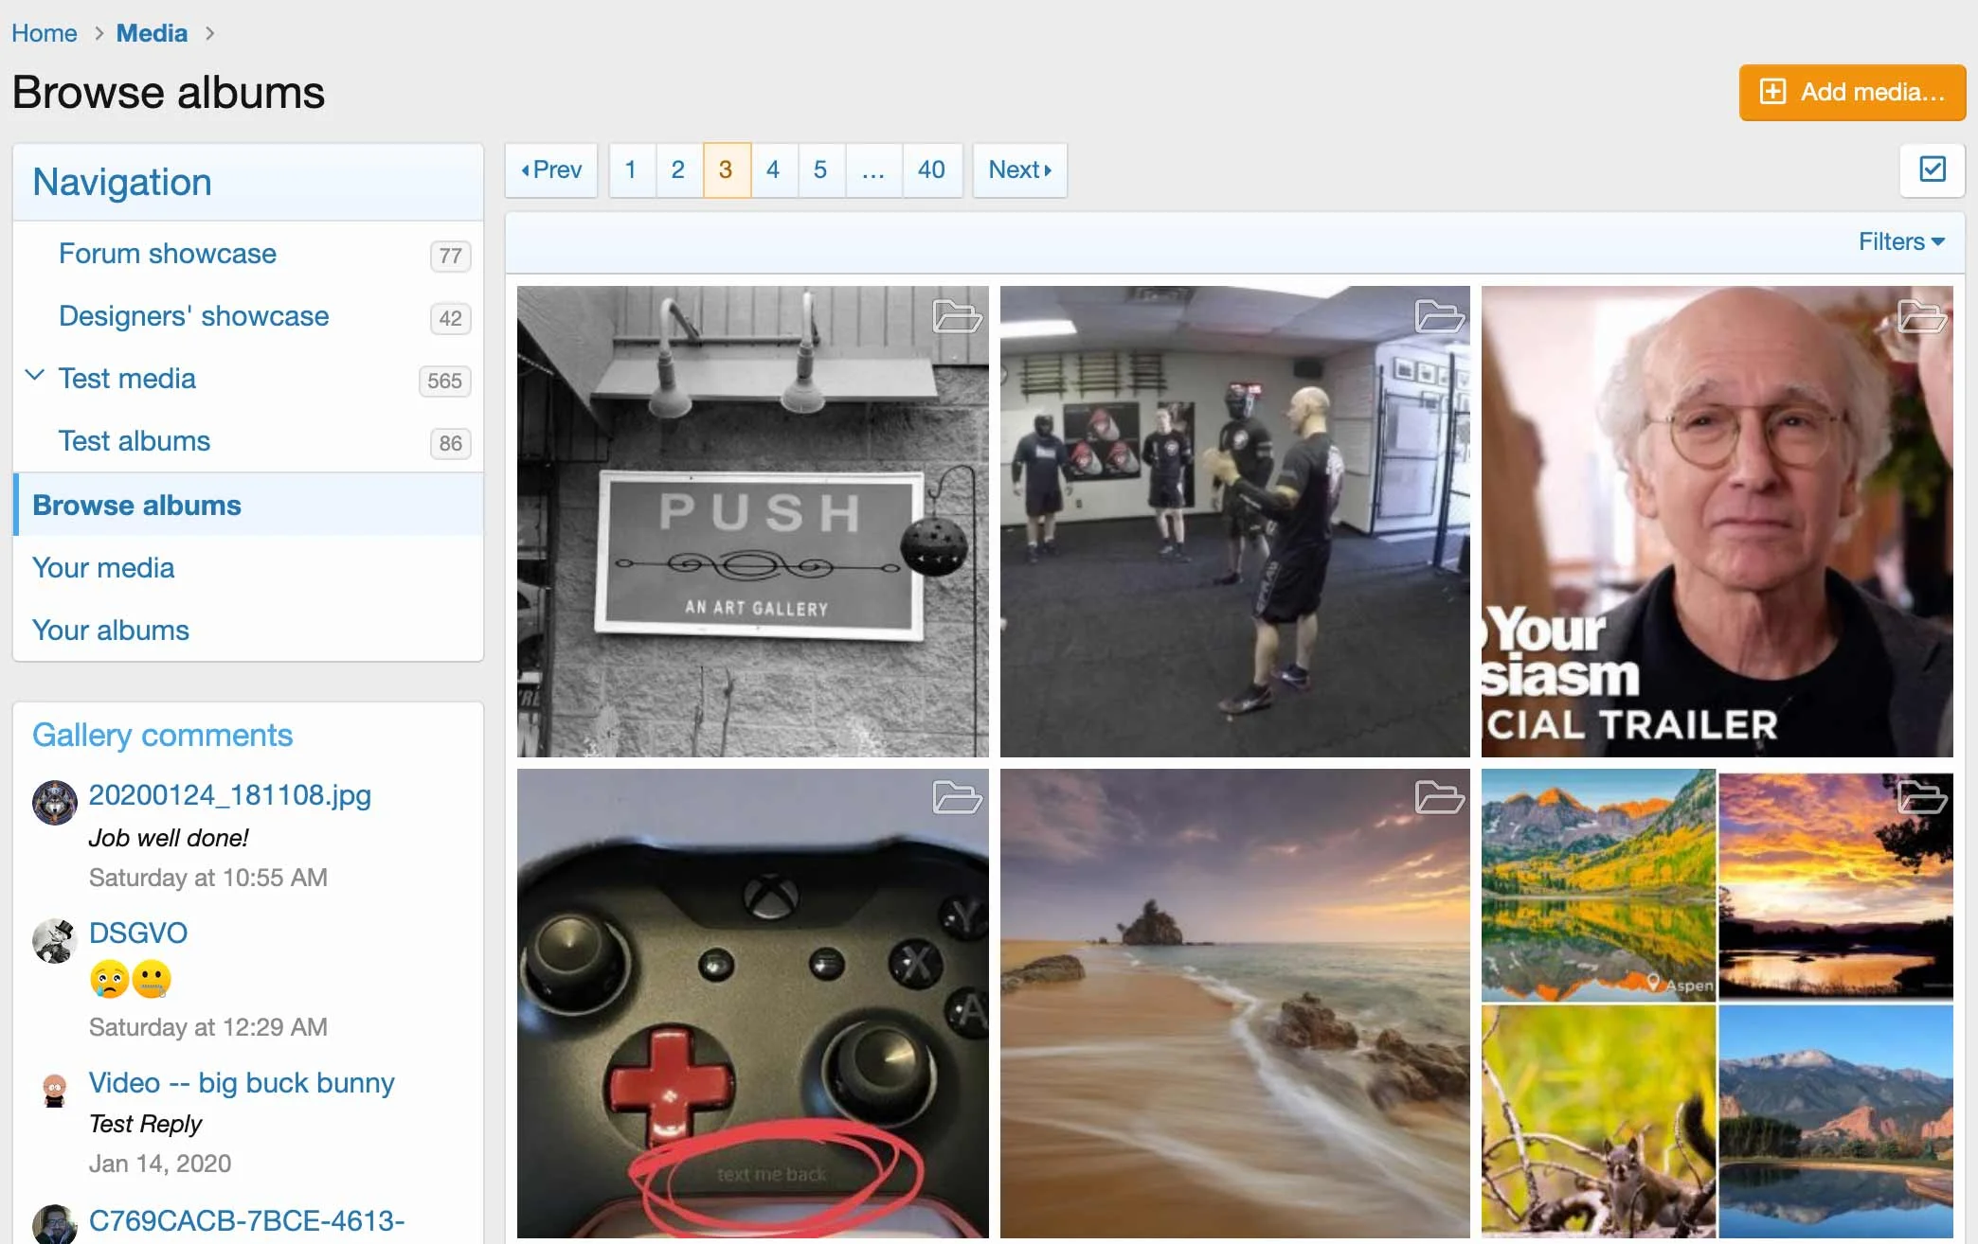The width and height of the screenshot is (1978, 1244).
Task: Click folder icon on gym sparring video thumbnail
Action: [x=1441, y=318]
